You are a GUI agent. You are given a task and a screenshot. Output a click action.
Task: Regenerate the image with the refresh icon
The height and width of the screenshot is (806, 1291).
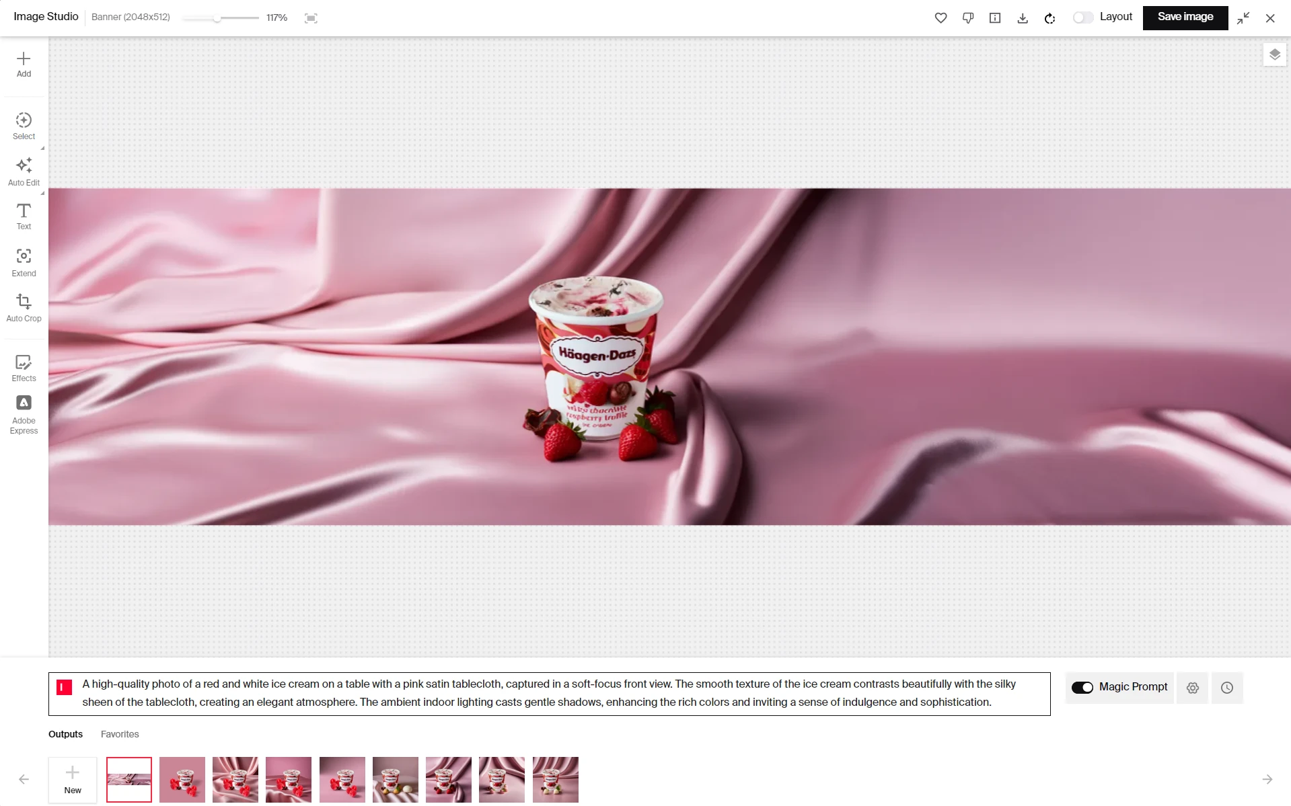click(1049, 18)
